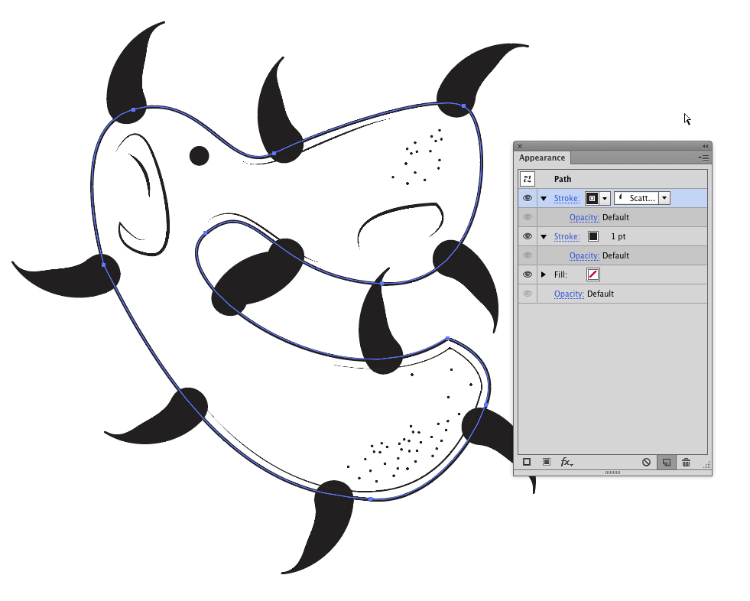Delete selected item with trash icon
Viewport: 750px width, 601px height.
click(x=686, y=462)
